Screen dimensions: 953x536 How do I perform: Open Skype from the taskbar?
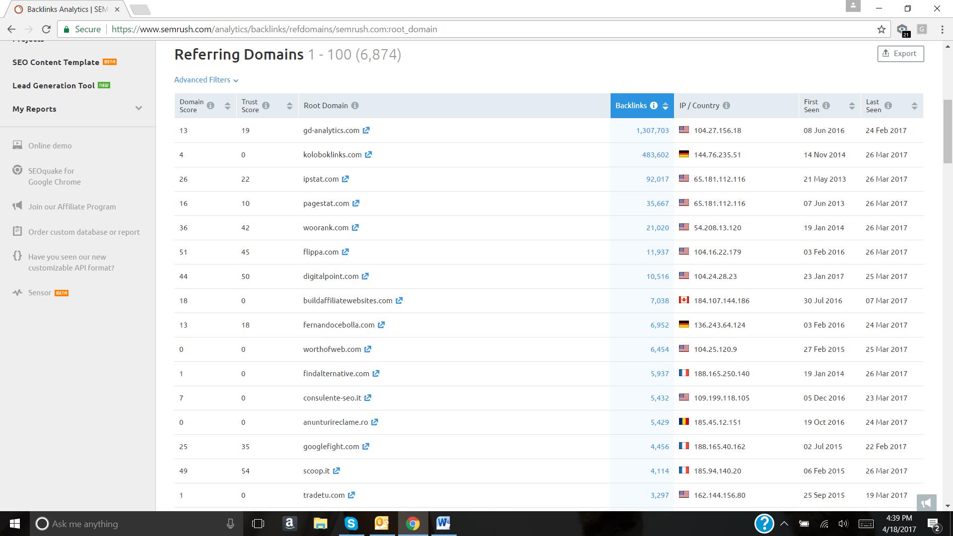click(x=351, y=524)
